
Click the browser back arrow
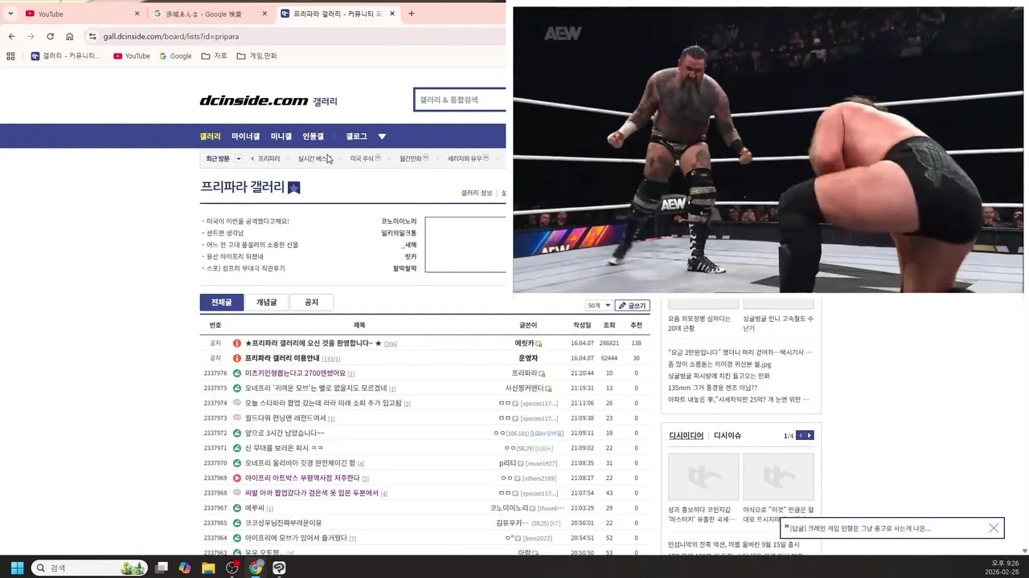[11, 36]
